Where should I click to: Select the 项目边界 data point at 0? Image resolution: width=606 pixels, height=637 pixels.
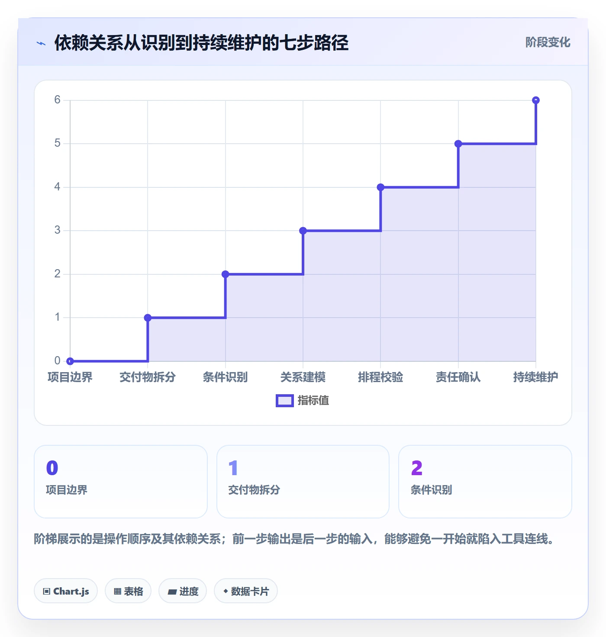coord(70,361)
